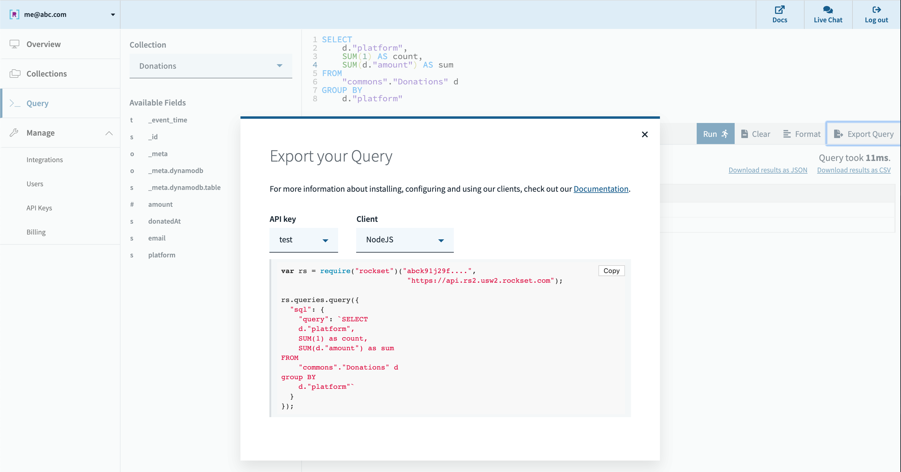This screenshot has height=472, width=901.
Task: Click the Collections folder icon
Action: tap(15, 74)
